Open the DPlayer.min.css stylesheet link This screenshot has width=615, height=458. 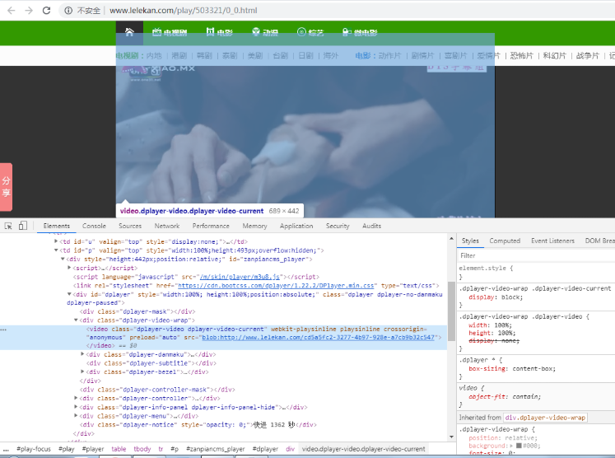[276, 285]
